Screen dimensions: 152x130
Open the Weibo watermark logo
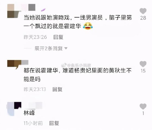[x=64, y=65]
